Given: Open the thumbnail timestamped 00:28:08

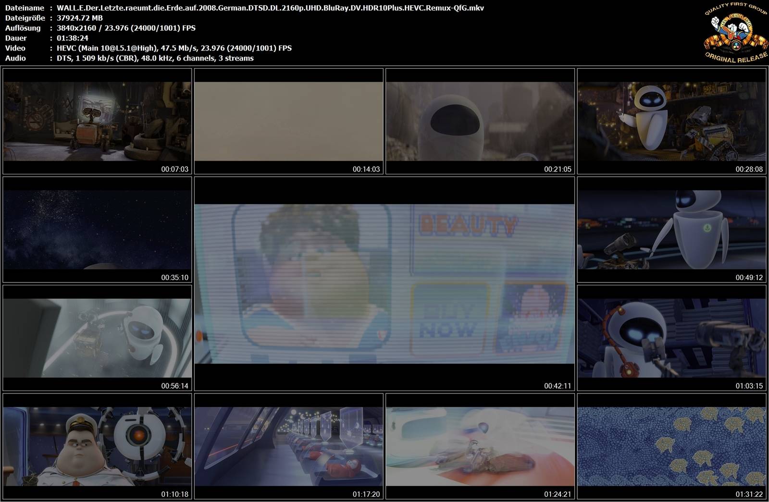Looking at the screenshot, I should [x=671, y=121].
